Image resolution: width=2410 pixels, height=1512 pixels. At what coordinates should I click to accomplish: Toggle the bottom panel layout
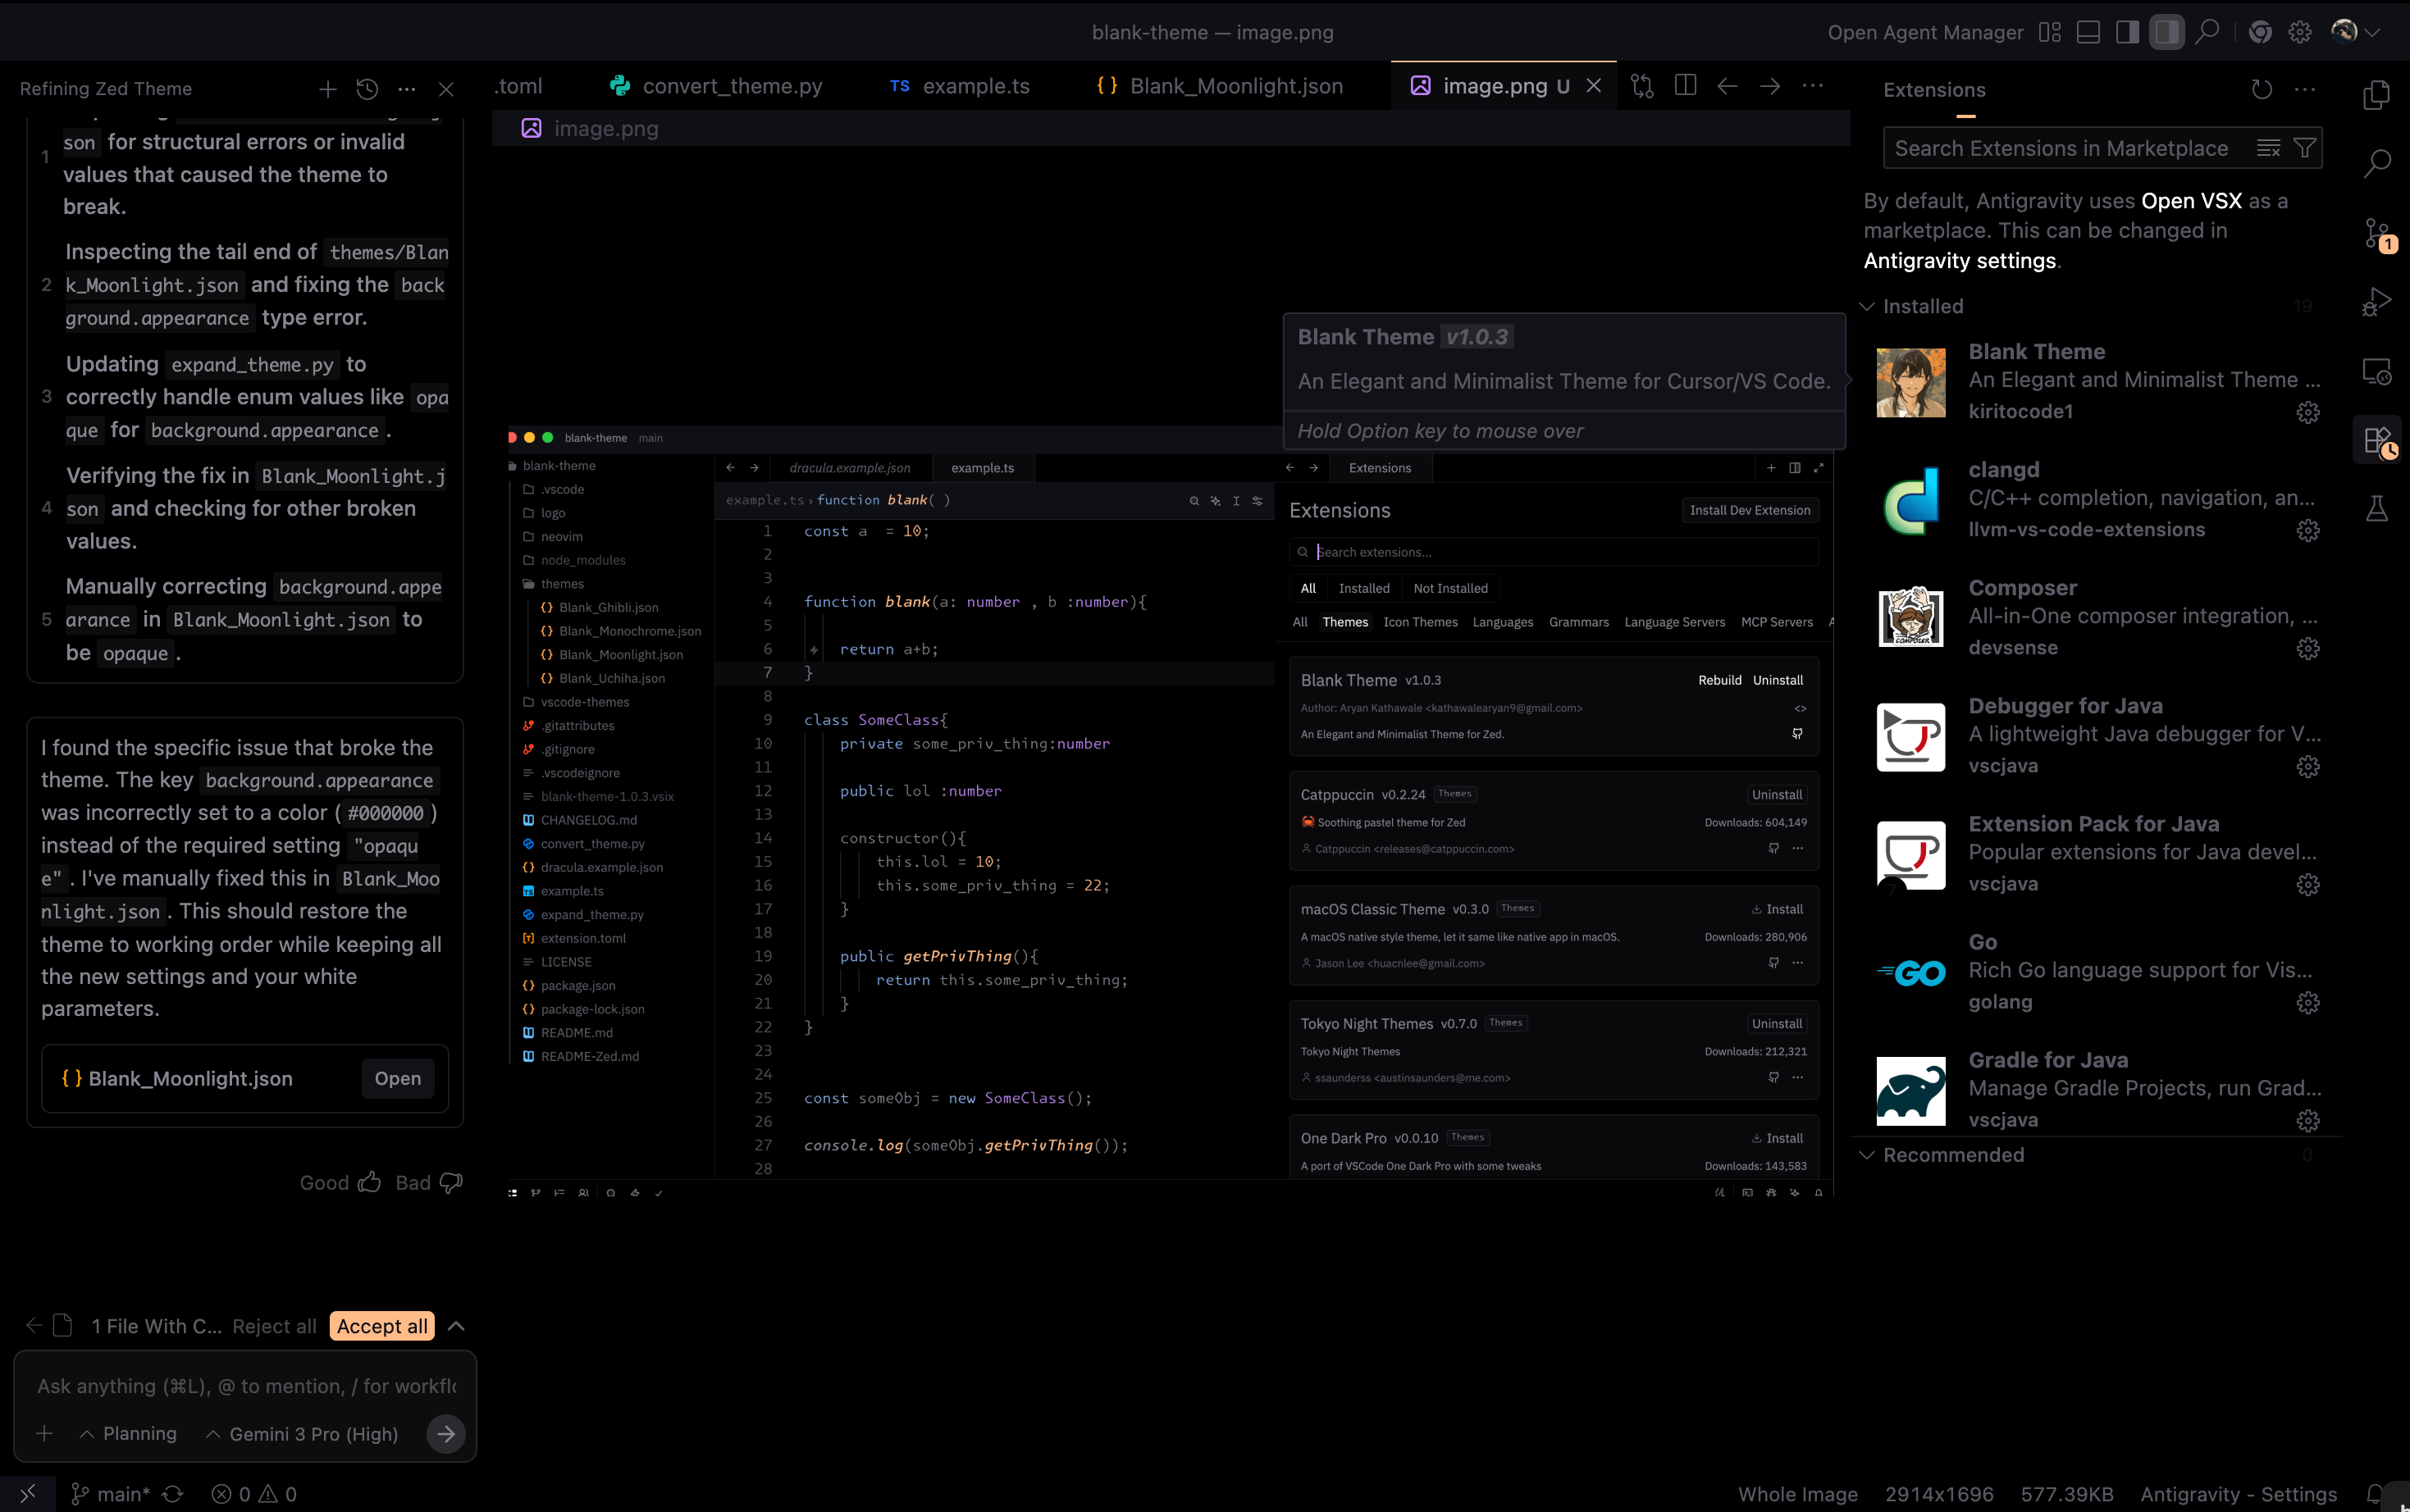pyautogui.click(x=2089, y=32)
